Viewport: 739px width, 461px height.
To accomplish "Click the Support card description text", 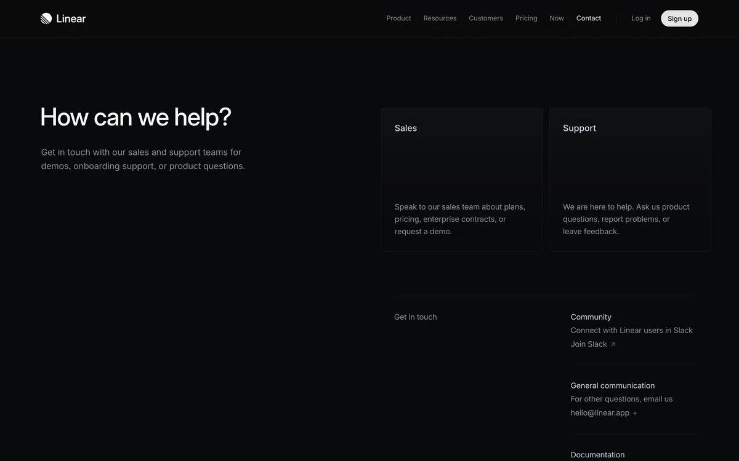I will 626,219.
